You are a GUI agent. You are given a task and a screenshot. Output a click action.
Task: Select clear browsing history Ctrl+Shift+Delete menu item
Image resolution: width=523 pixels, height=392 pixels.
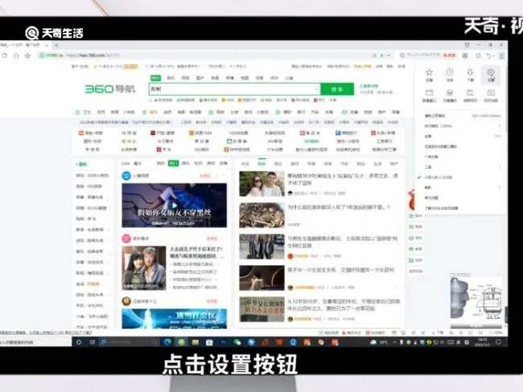[463, 116]
